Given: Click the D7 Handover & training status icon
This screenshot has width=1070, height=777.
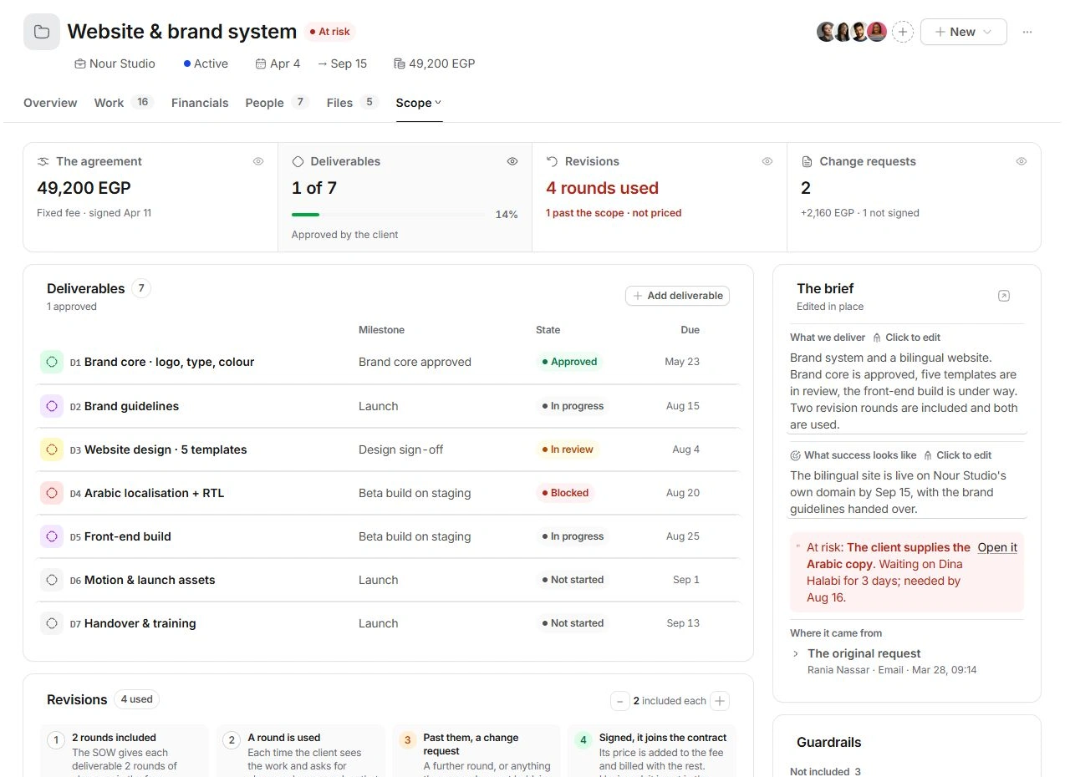Looking at the screenshot, I should (x=52, y=623).
